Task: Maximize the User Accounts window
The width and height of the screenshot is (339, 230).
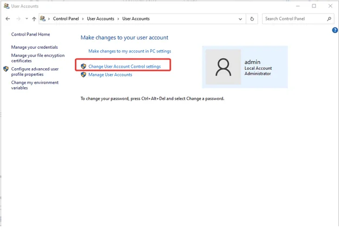Action: click(314, 6)
